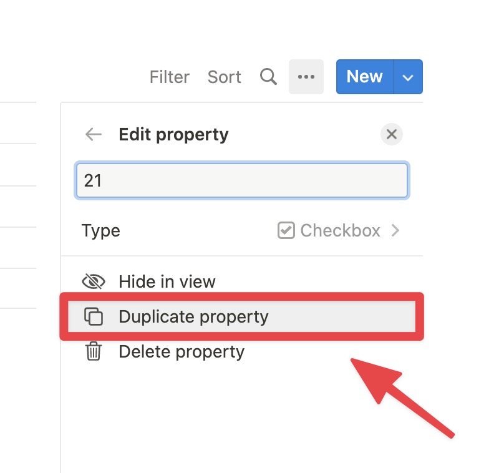The width and height of the screenshot is (504, 473).
Task: Select Duplicate property menu item
Action: point(242,317)
